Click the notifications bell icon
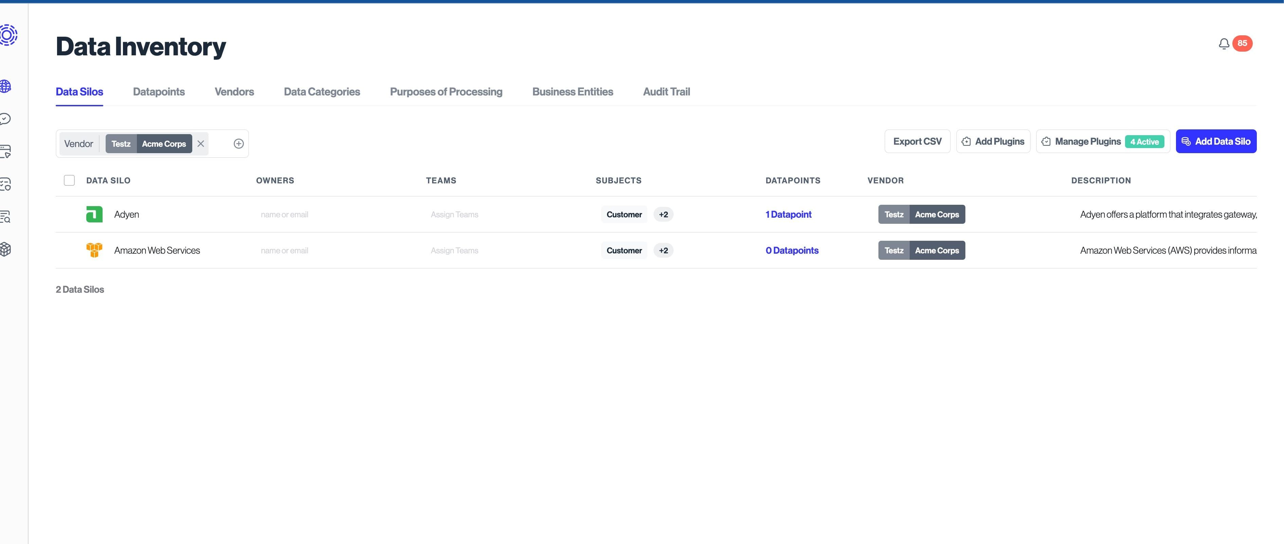The width and height of the screenshot is (1284, 544). pyautogui.click(x=1224, y=44)
